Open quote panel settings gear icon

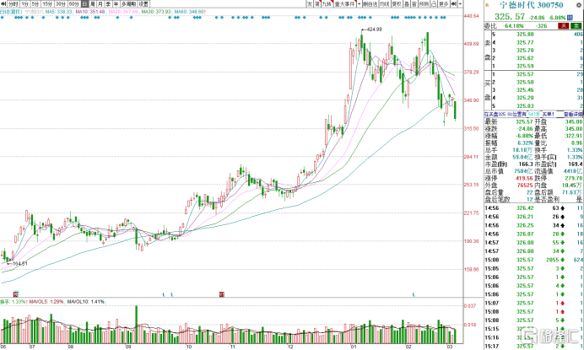(579, 5)
